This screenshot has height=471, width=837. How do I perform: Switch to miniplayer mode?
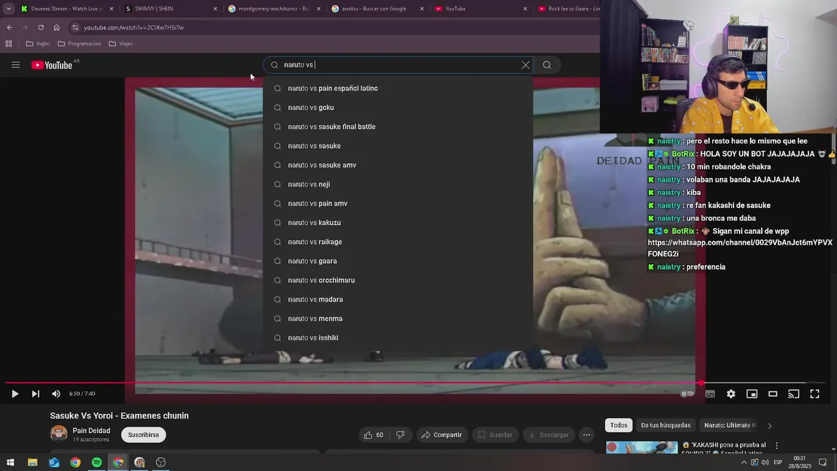[x=752, y=394]
